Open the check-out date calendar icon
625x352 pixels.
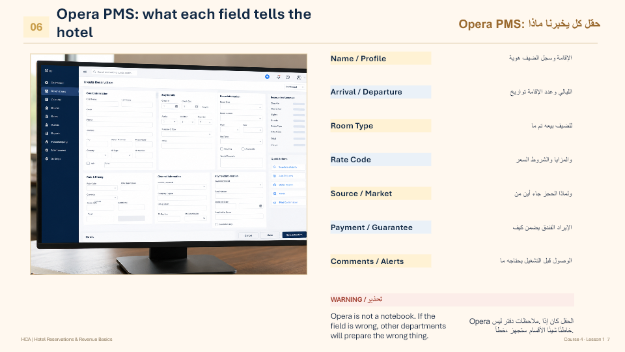point(197,106)
